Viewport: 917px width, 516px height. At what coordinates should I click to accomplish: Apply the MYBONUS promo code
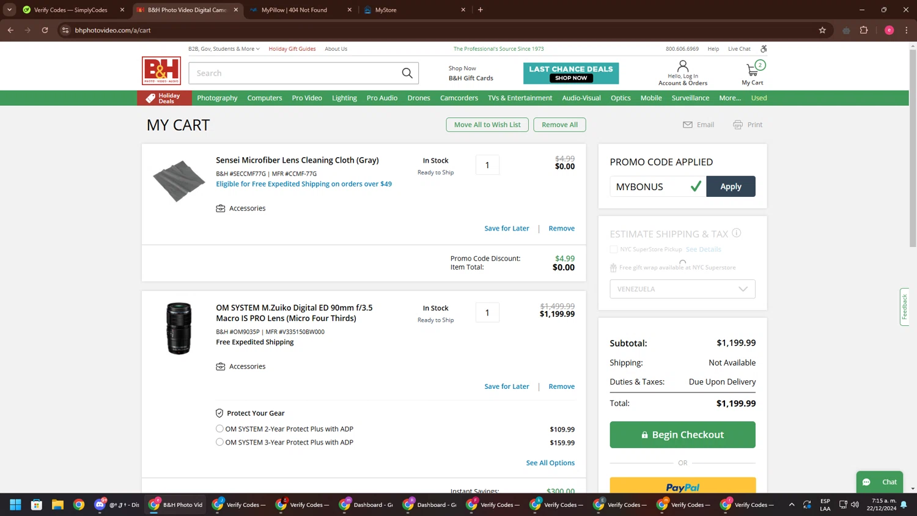point(731,186)
